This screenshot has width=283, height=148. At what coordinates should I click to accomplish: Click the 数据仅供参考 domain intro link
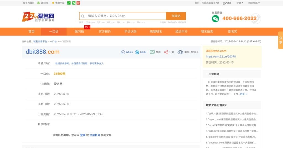[x=79, y=63]
